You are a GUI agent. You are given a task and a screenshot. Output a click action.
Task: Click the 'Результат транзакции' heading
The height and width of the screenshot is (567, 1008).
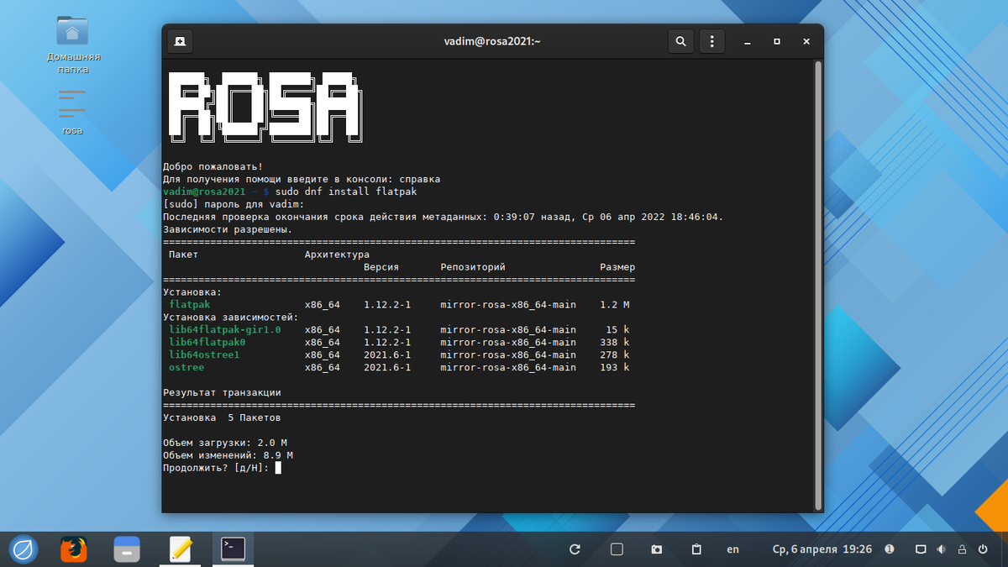pyautogui.click(x=222, y=392)
